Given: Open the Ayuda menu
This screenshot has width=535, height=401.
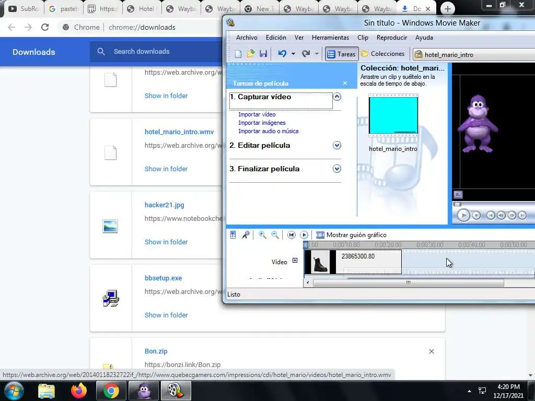Looking at the screenshot, I should click(x=424, y=38).
